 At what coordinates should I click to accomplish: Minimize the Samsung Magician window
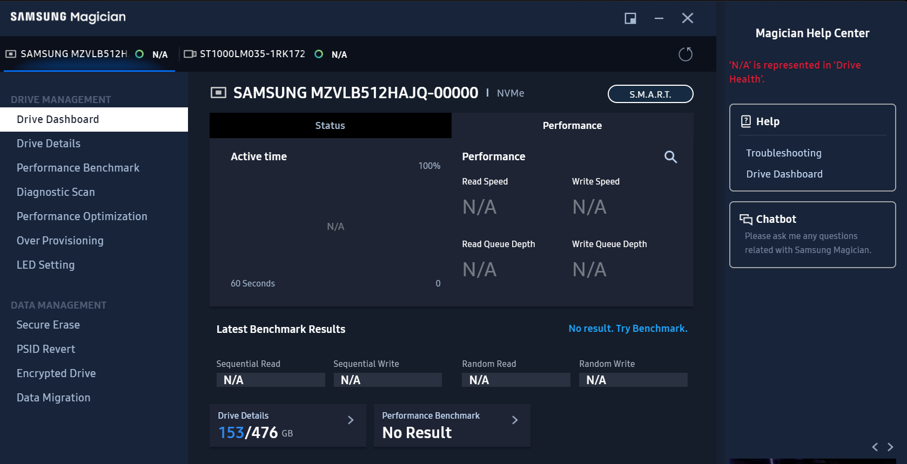(x=659, y=18)
